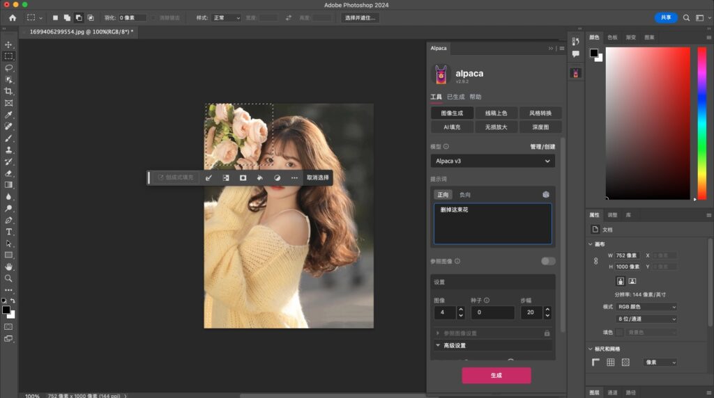Select the Move tool
This screenshot has width=714, height=398.
pyautogui.click(x=9, y=45)
